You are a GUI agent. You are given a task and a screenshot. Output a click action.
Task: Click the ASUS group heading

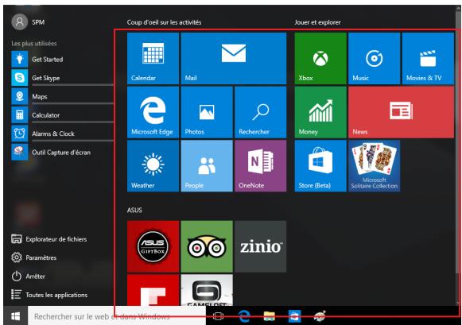tap(134, 210)
